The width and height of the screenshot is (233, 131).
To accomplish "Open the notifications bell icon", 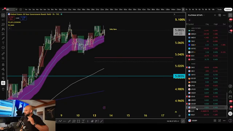I will [230, 108].
